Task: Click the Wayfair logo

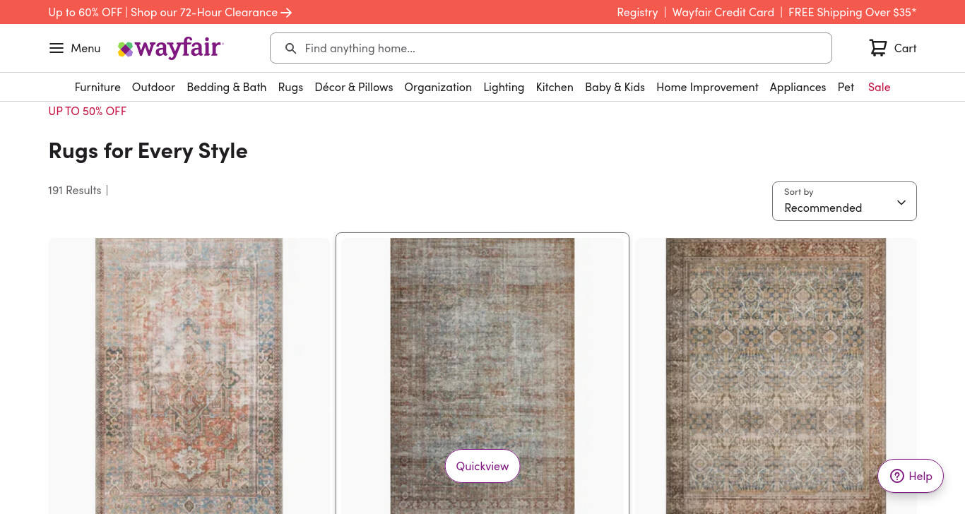Action: [x=170, y=48]
